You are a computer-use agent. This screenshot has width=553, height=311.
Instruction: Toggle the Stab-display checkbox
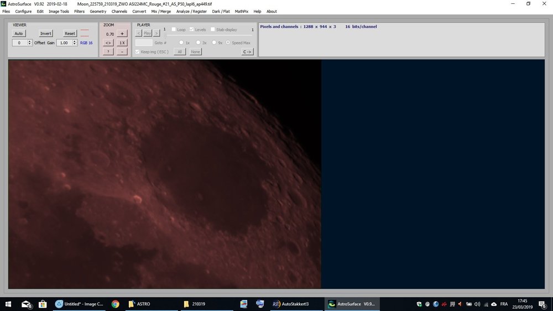[213, 29]
